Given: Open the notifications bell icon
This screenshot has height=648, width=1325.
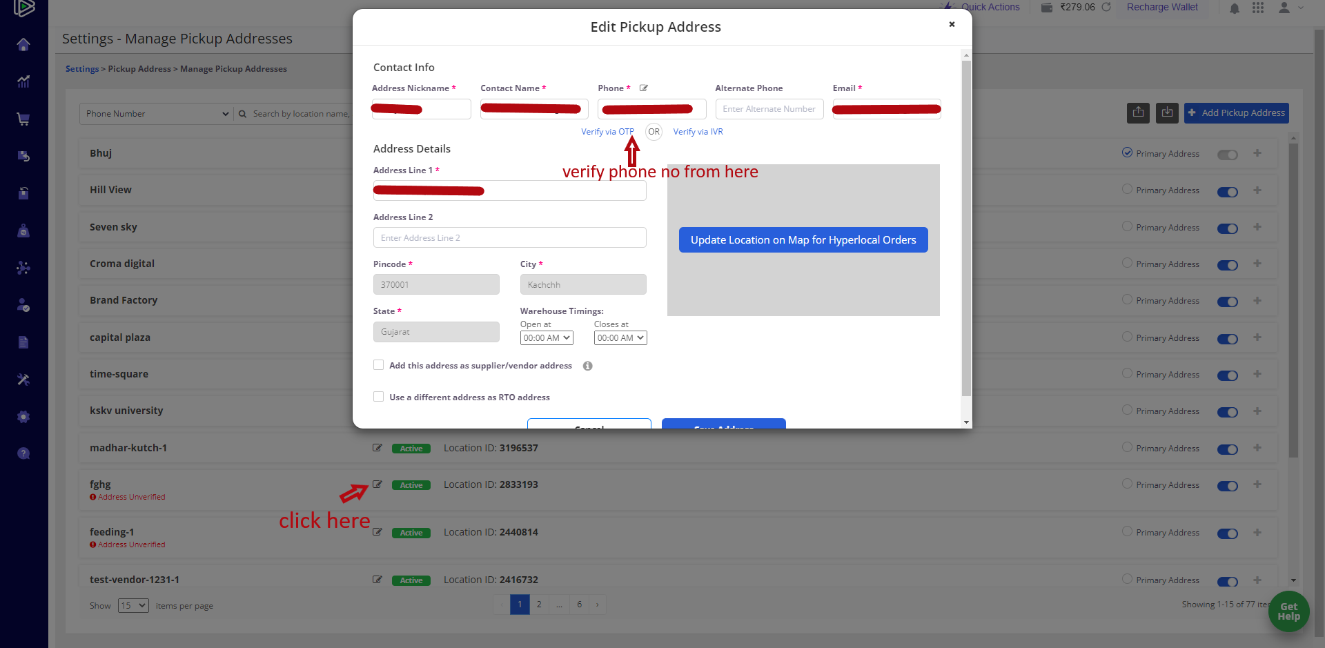Looking at the screenshot, I should click(x=1234, y=8).
